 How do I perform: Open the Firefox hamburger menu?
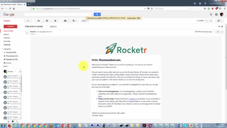[225, 9]
